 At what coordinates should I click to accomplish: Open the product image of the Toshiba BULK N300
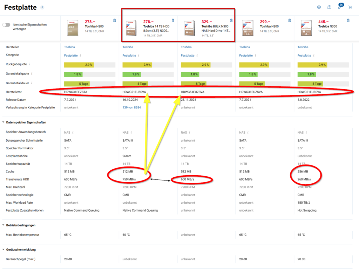[190, 28]
